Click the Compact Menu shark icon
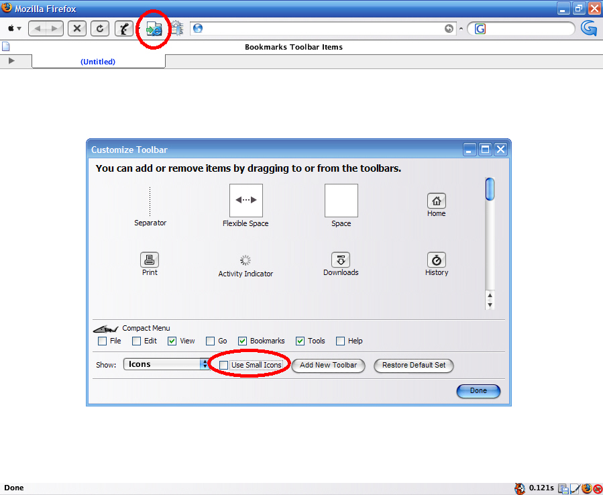Screen dimensions: 603x495 point(105,329)
